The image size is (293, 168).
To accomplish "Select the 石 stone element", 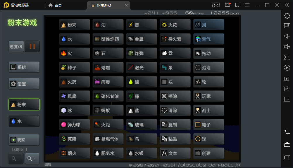I will (108, 53).
